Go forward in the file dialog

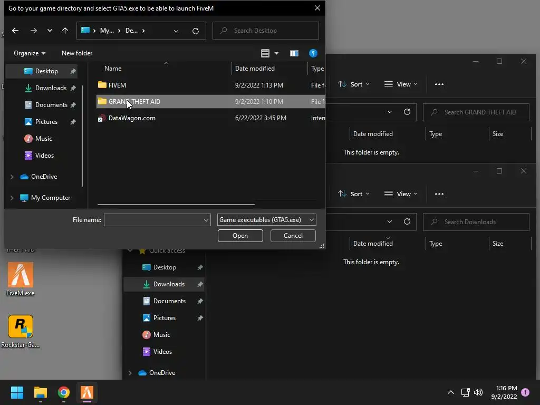click(33, 31)
